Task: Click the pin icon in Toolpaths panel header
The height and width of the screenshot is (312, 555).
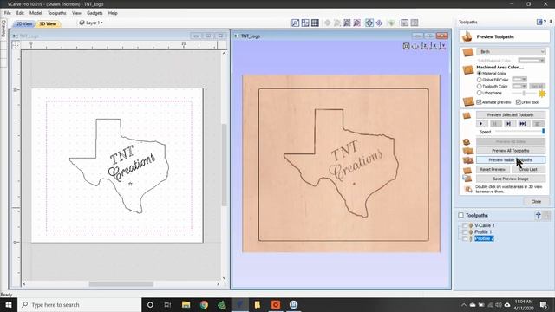Action: (551, 22)
